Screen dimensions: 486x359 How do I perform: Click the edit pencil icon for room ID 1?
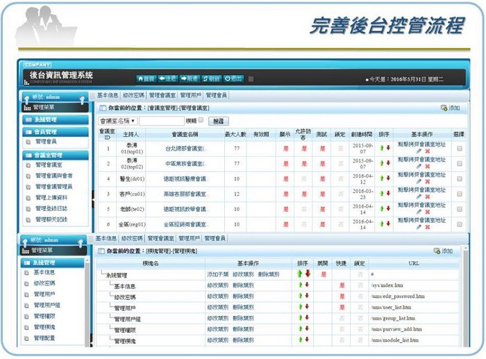point(419,151)
